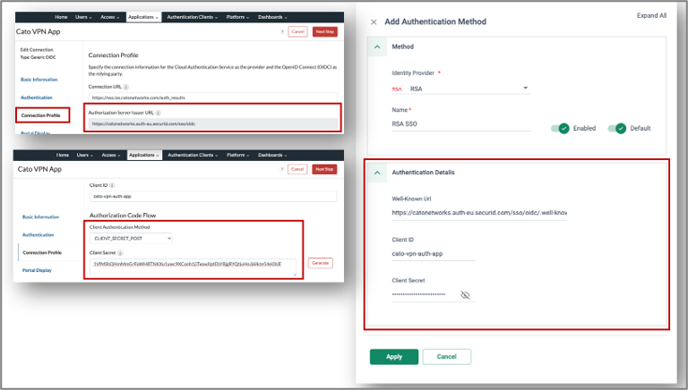Collapse the Authentication Details section chevron

[377, 173]
